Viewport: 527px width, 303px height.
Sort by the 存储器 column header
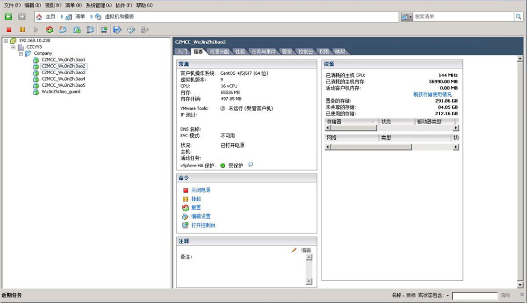pyautogui.click(x=352, y=121)
